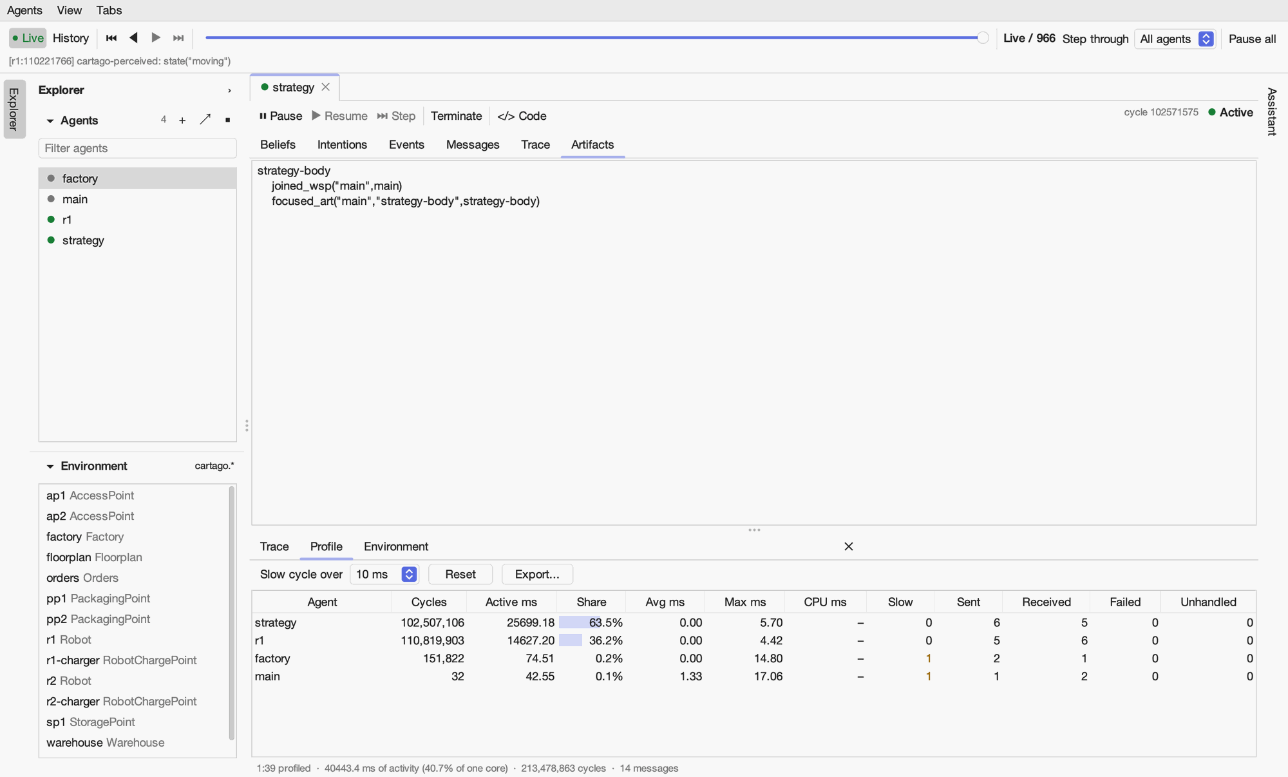Screen dimensions: 1288x777
Task: Open the View menu
Action: (x=69, y=10)
